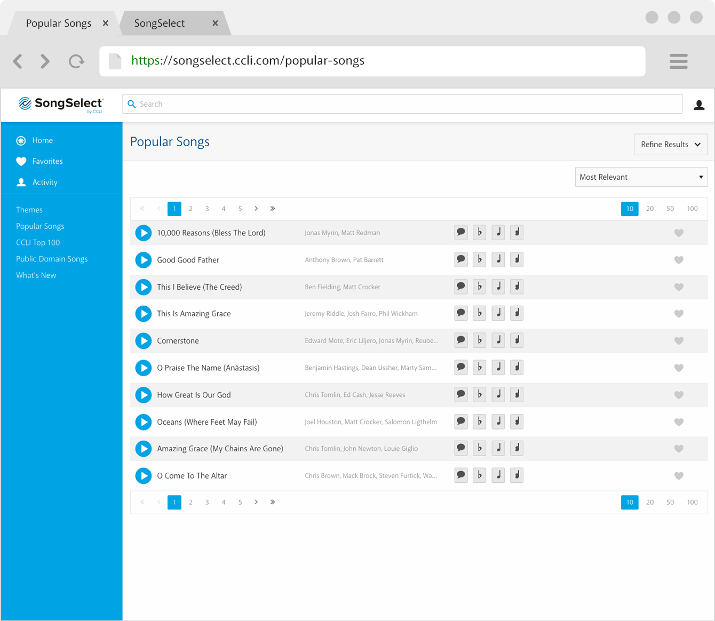This screenshot has height=621, width=715.
Task: Toggle favorite heart for This Is Amazing Grace
Action: 679,314
